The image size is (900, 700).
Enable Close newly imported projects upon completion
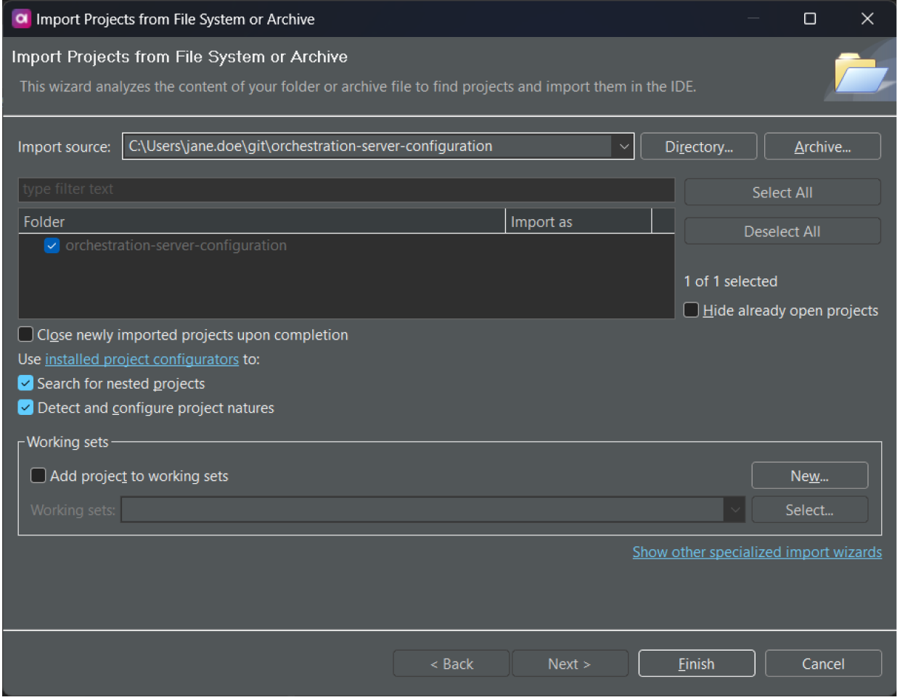click(26, 334)
